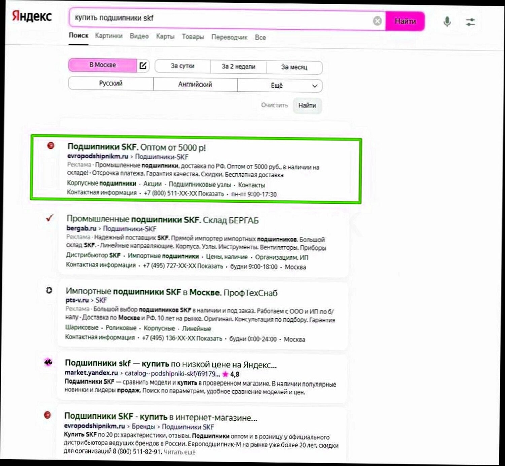Click Очистить to reset filters
The width and height of the screenshot is (505, 466).
click(274, 105)
